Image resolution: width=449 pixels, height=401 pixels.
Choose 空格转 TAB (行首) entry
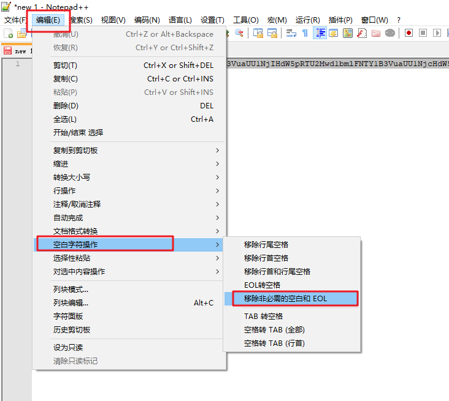pyautogui.click(x=292, y=343)
